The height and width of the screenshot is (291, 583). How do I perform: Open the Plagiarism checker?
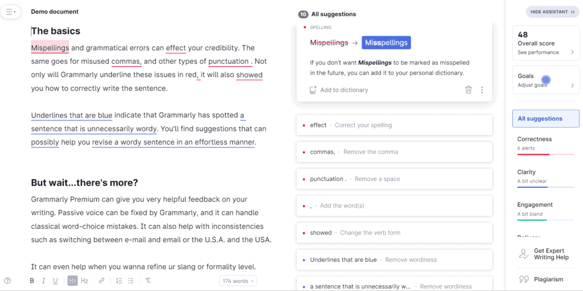[x=546, y=279]
